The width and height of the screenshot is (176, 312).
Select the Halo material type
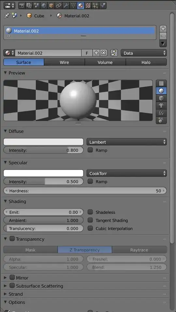click(146, 62)
